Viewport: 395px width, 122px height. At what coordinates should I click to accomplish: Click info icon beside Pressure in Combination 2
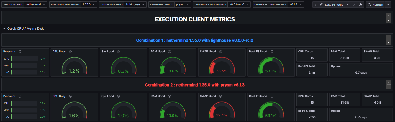[20, 96]
